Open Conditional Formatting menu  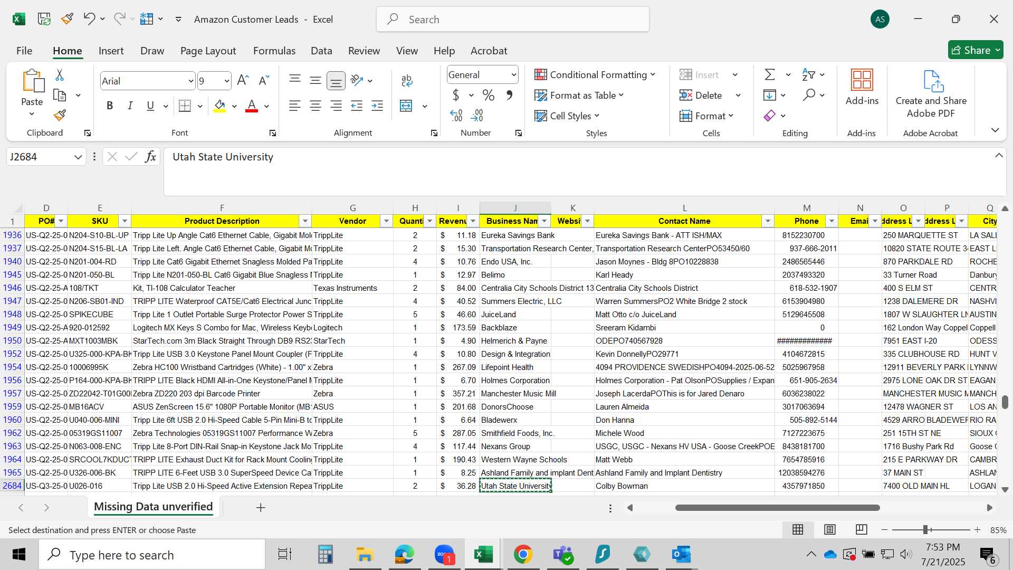tap(595, 74)
